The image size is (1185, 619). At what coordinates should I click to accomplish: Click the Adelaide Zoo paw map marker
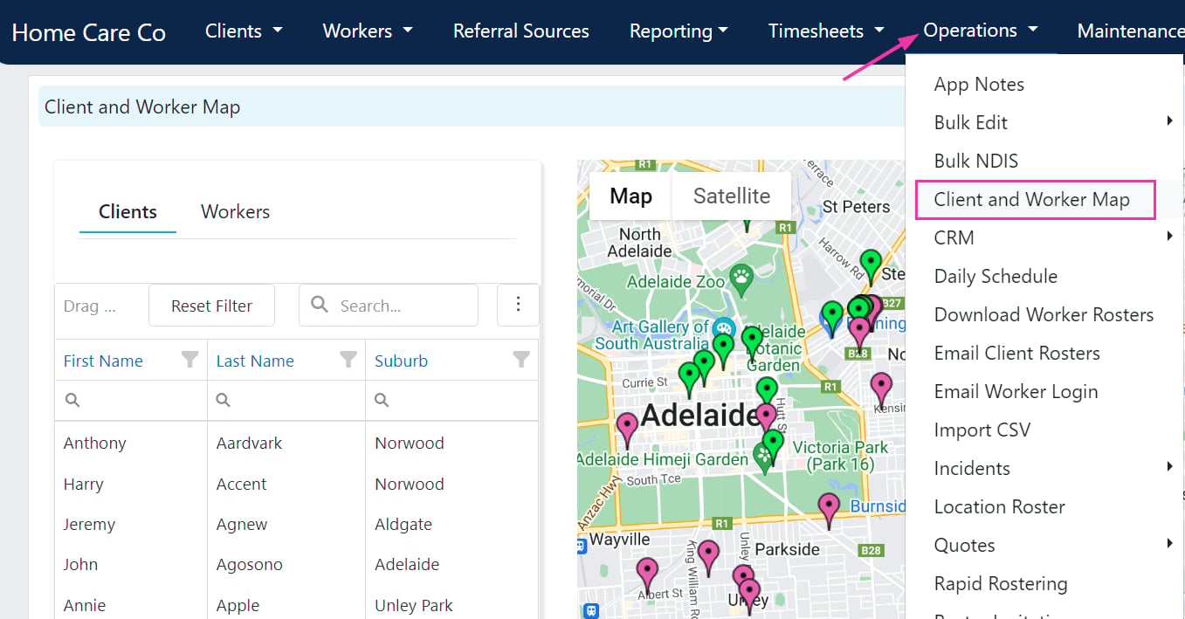[x=741, y=279]
